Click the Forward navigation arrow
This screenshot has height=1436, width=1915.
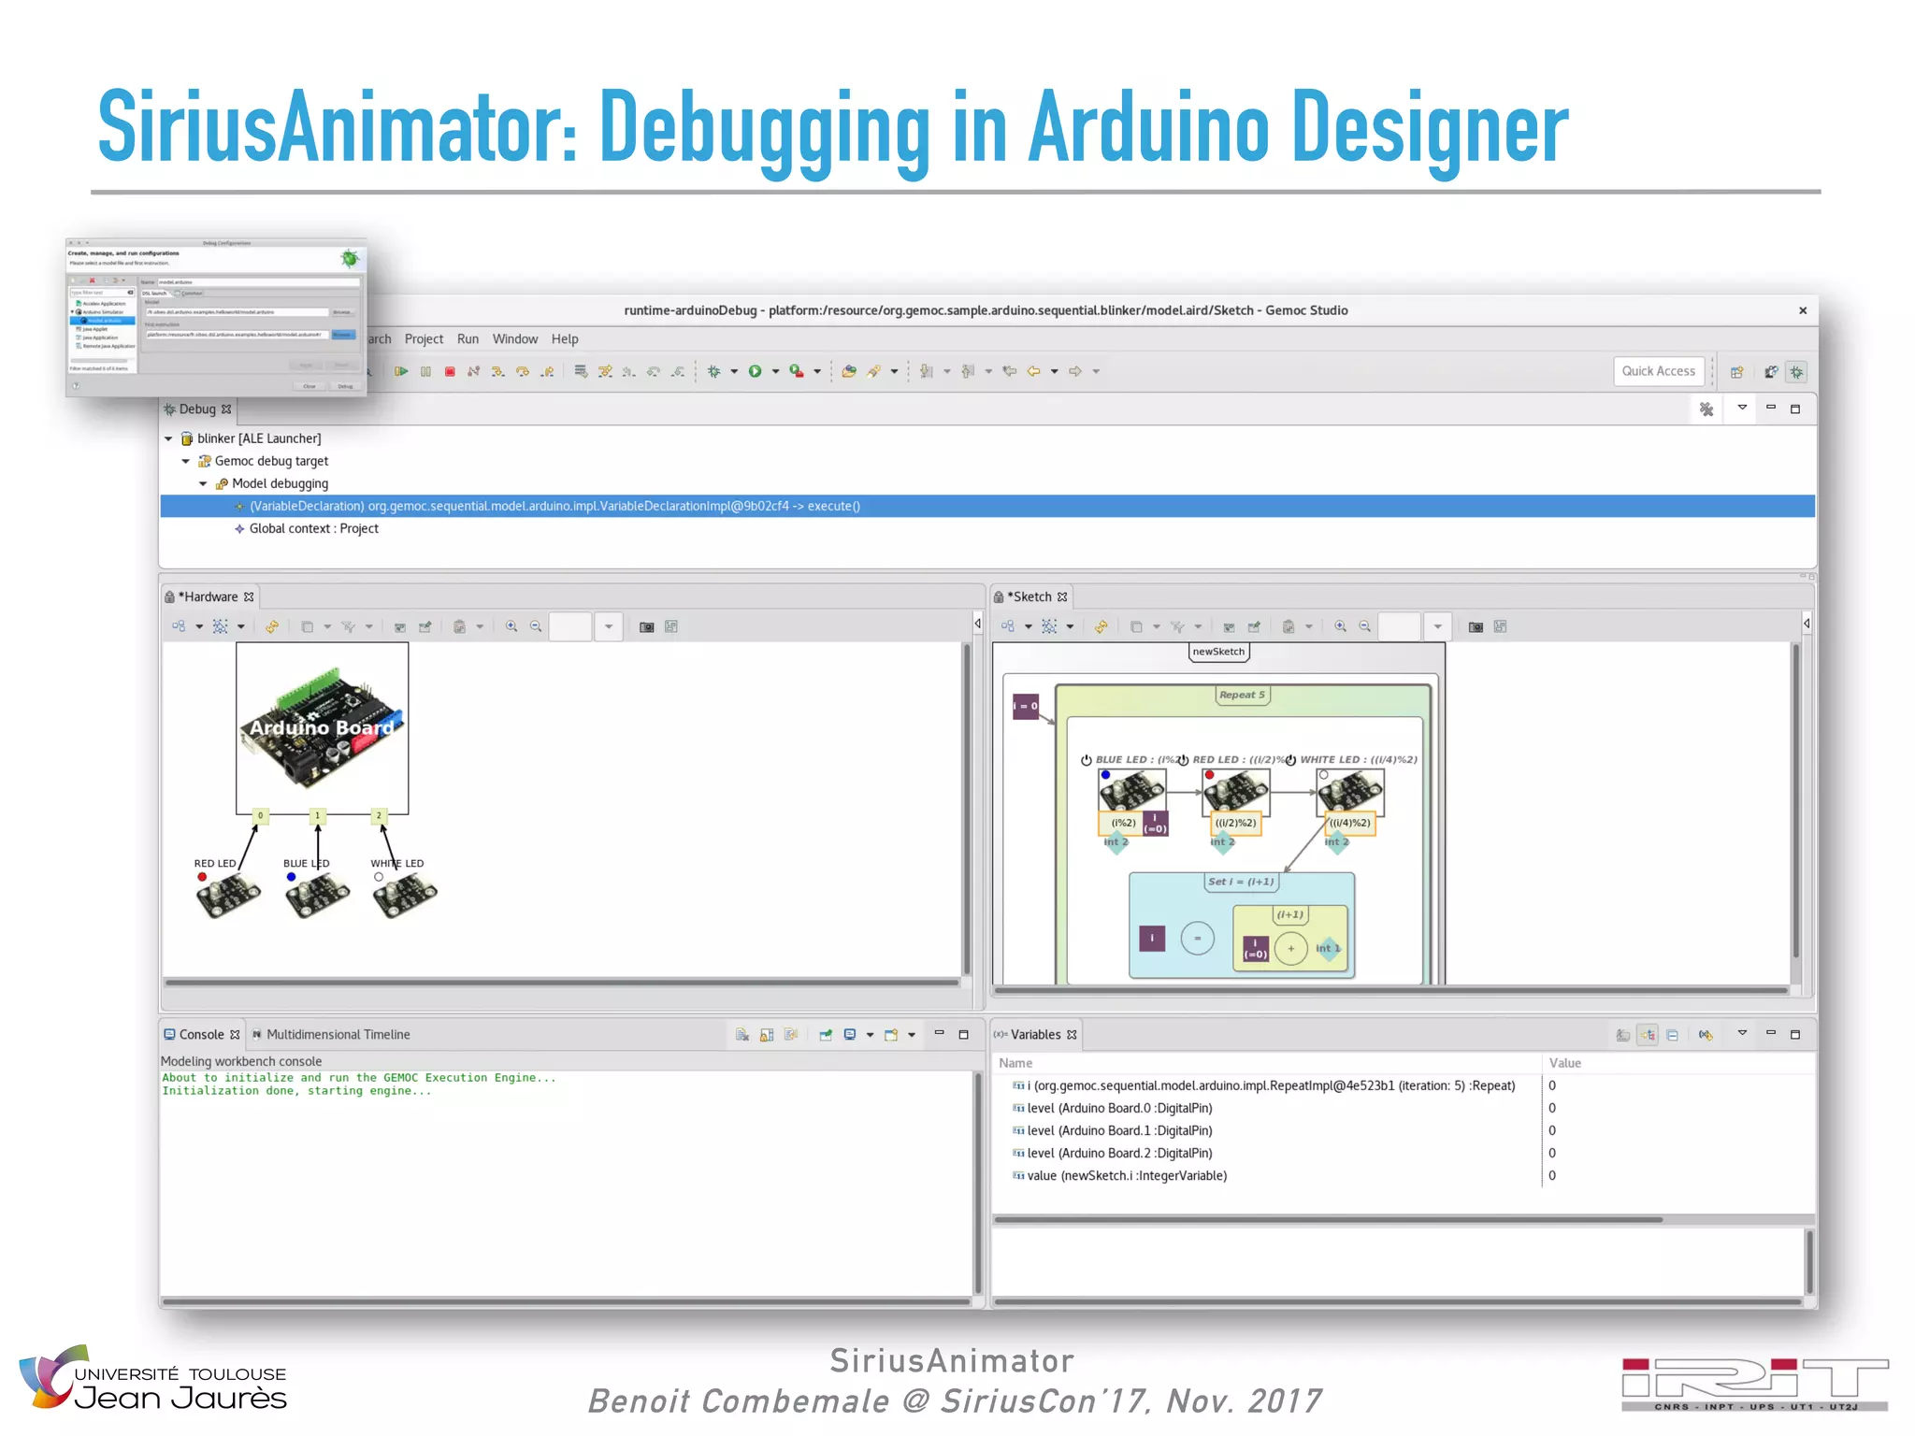click(1075, 371)
